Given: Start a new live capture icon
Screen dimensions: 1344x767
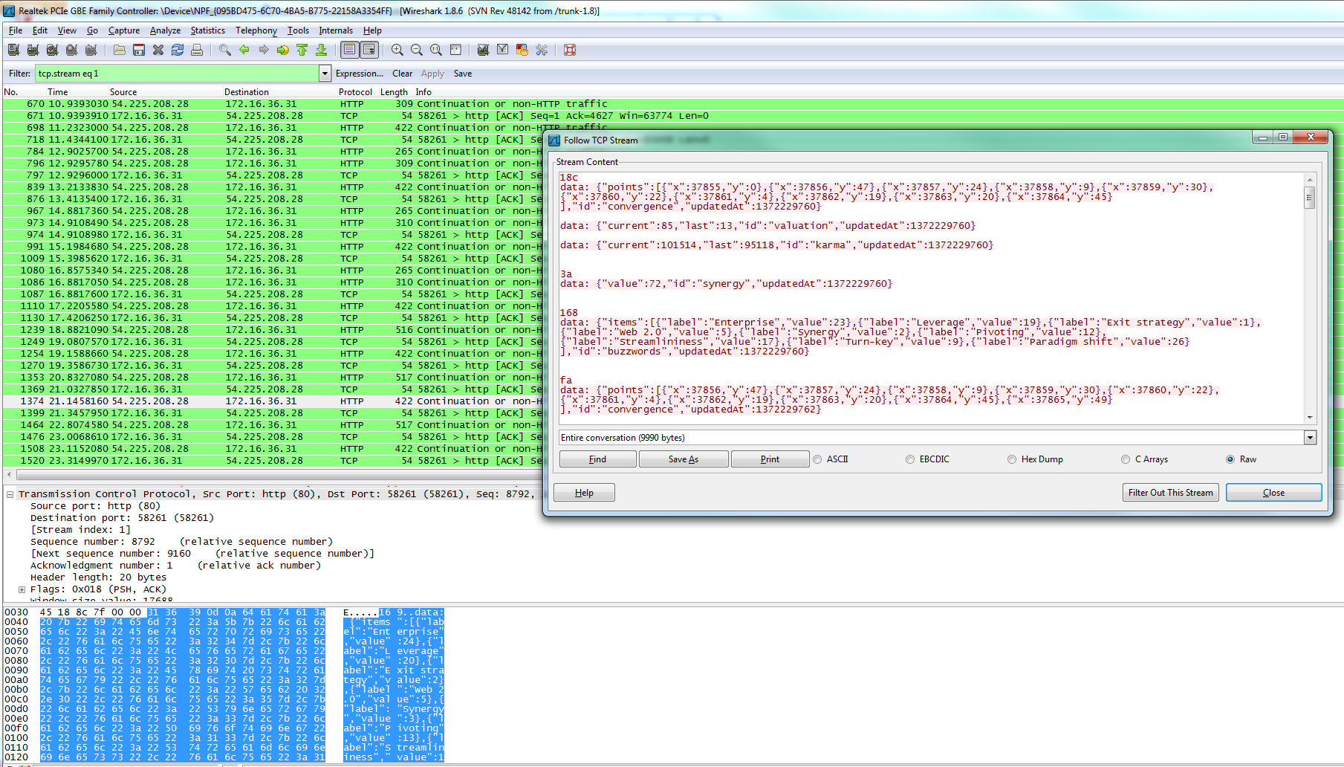Looking at the screenshot, I should tap(52, 50).
